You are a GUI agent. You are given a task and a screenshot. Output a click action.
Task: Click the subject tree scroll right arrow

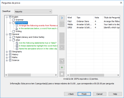pyautogui.click(x=56, y=75)
